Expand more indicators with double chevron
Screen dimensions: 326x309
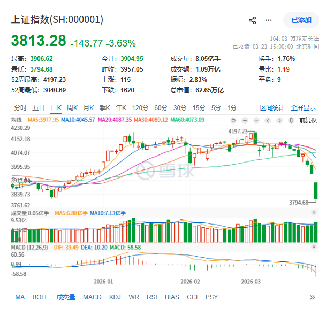click(312, 297)
